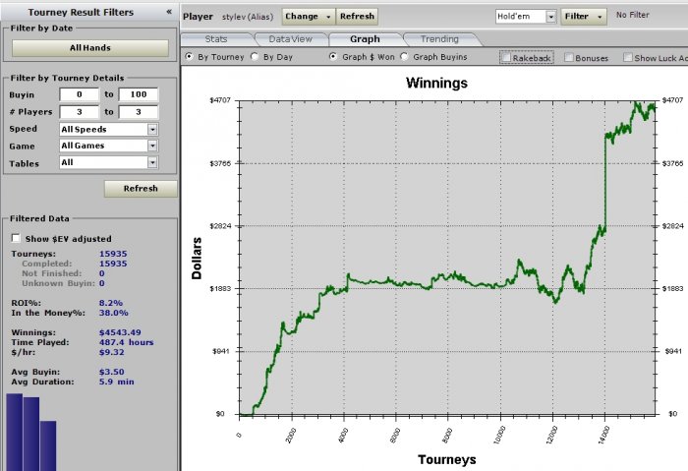Open the Filter dropdown button
The image size is (688, 471).
[x=582, y=17]
